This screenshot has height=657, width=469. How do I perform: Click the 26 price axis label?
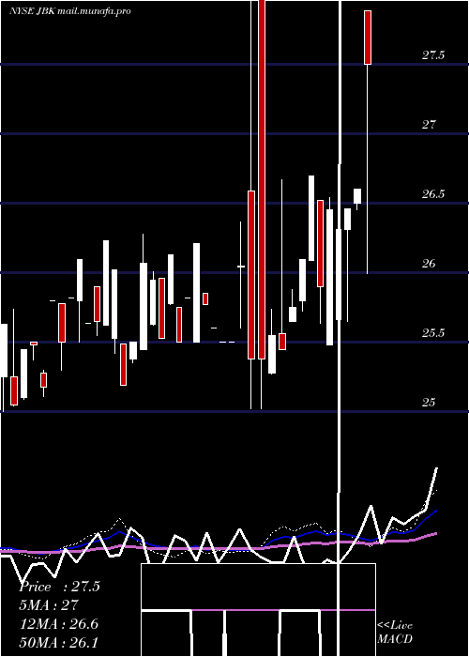430,263
